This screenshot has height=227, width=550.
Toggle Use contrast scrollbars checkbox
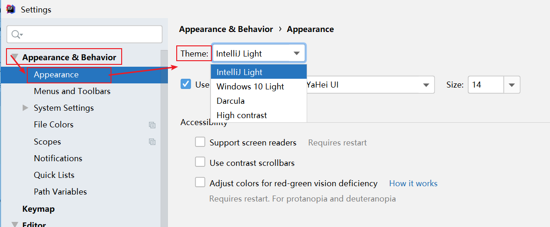pyautogui.click(x=200, y=162)
